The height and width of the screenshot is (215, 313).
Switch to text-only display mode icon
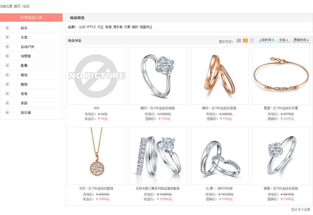point(252,40)
